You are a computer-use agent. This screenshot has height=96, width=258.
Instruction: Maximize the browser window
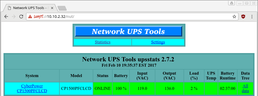(247, 3)
